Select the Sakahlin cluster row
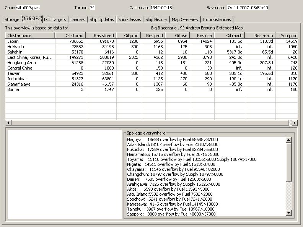The width and height of the screenshot is (303, 227). click(x=151, y=52)
